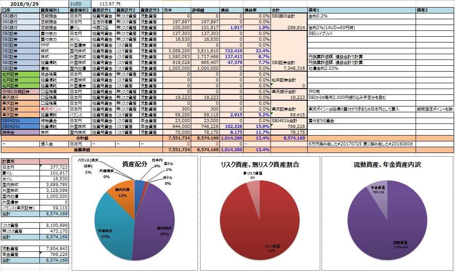Click the 備考2 column header
Viewport: 455px width, 272px height.
coord(435,10)
